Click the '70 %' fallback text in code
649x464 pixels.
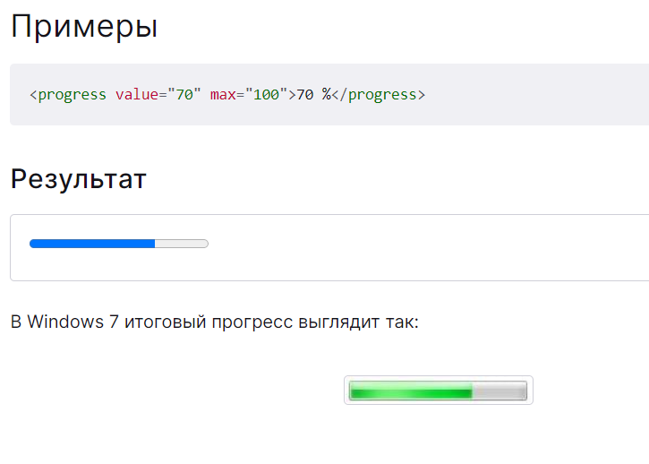313,94
